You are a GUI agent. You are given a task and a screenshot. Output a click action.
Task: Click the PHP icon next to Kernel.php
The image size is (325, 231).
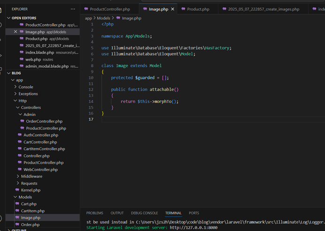pyautogui.click(x=16, y=190)
